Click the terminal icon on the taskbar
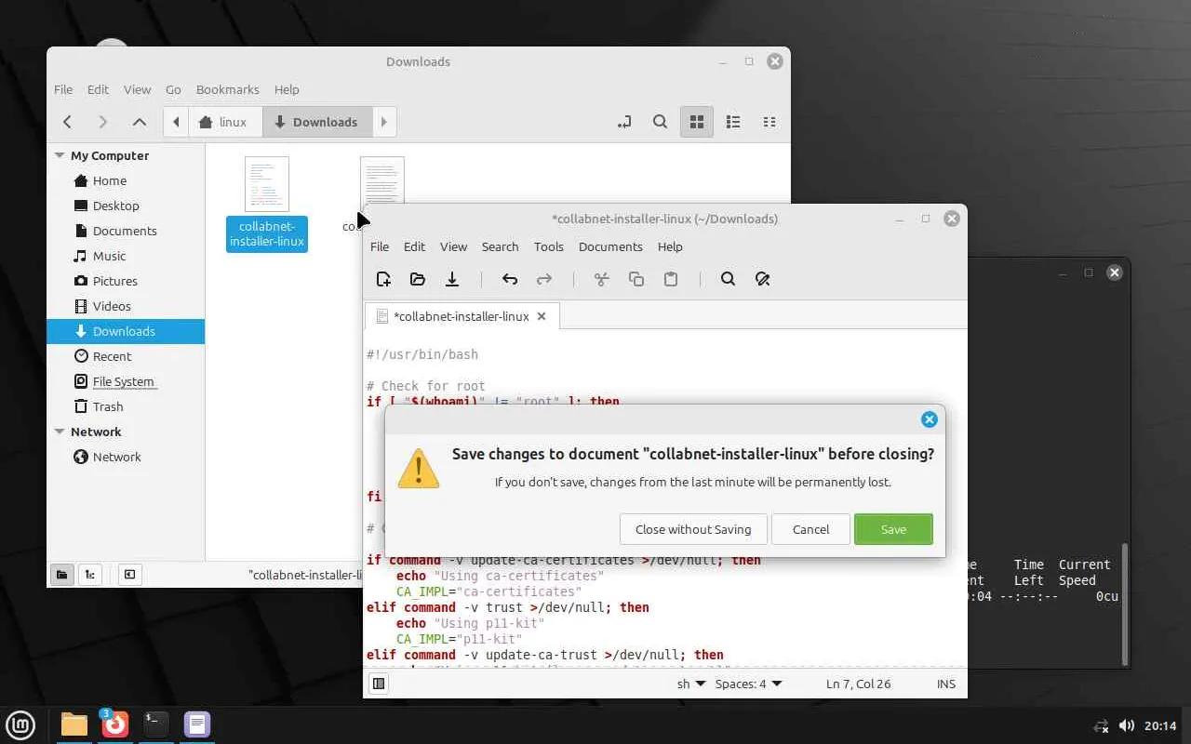This screenshot has height=744, width=1191. [x=155, y=724]
